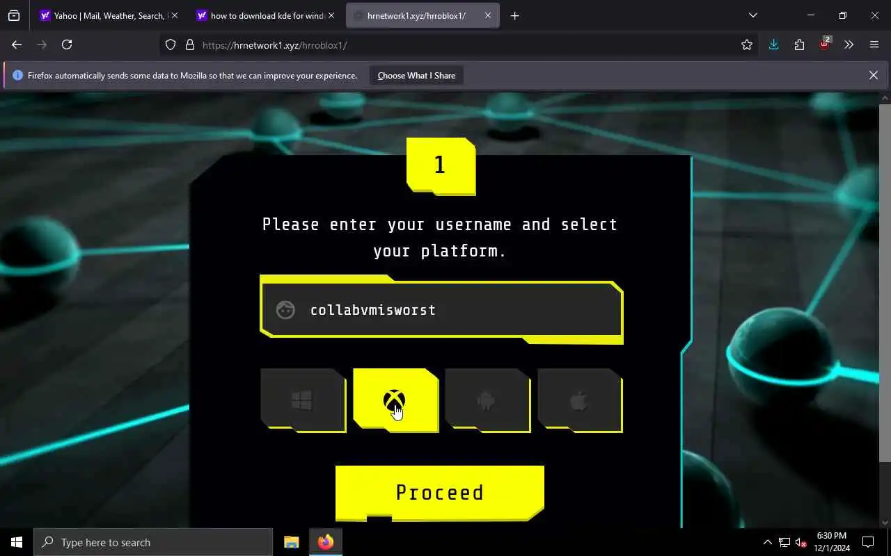Image resolution: width=891 pixels, height=556 pixels.
Task: Select the Android platform icon
Action: point(487,400)
